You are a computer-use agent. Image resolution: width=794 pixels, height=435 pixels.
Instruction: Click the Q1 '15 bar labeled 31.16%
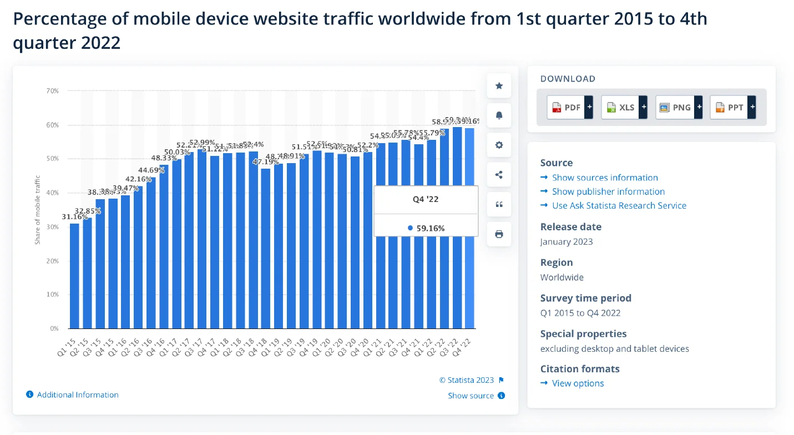tap(74, 276)
